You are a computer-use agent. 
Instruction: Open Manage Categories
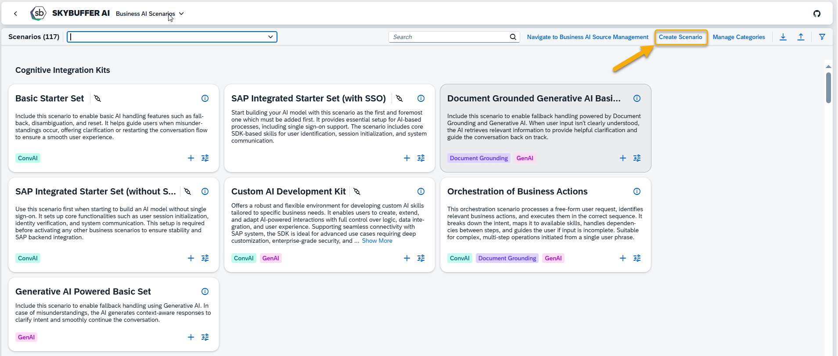pos(739,37)
